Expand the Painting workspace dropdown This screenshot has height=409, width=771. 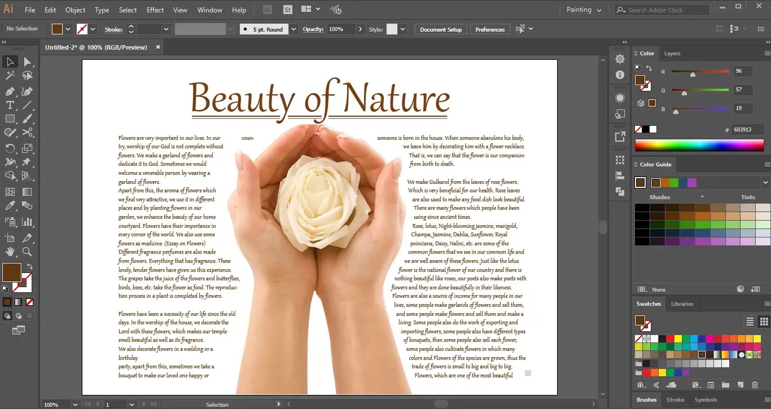point(600,10)
